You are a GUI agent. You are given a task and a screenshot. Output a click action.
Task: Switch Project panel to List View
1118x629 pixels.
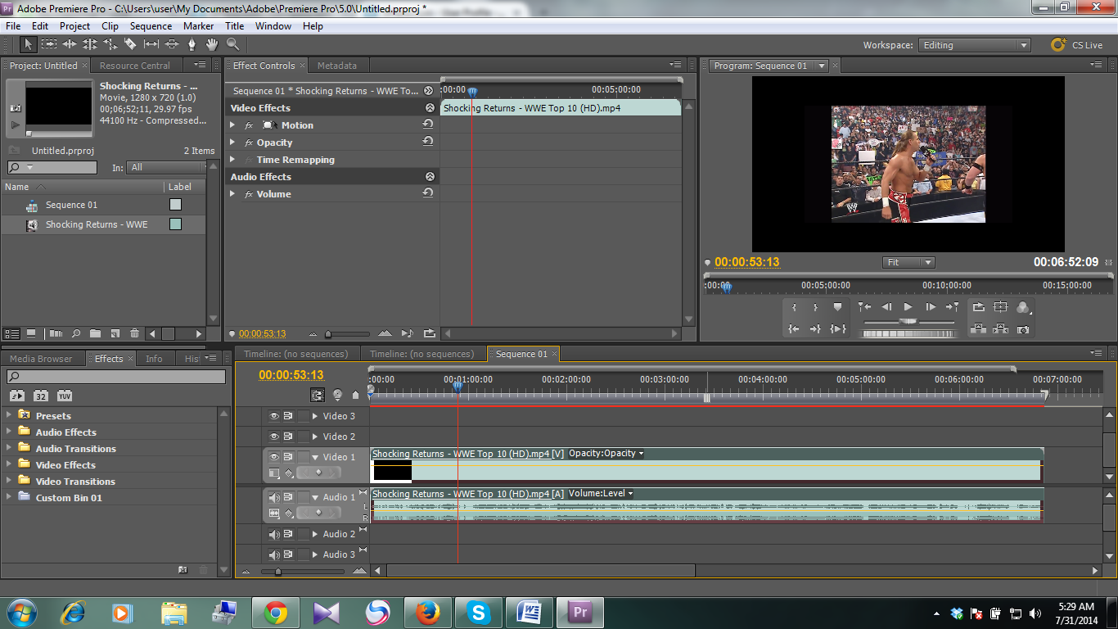pos(11,333)
